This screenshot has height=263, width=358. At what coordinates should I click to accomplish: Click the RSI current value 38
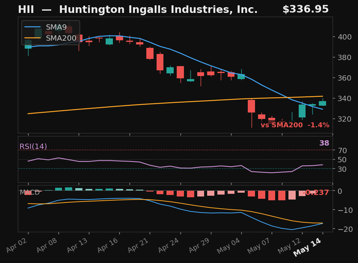[x=324, y=143]
